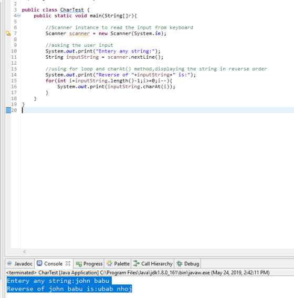
Task: Click line number 10 in the gutter
Action: pos(14,51)
